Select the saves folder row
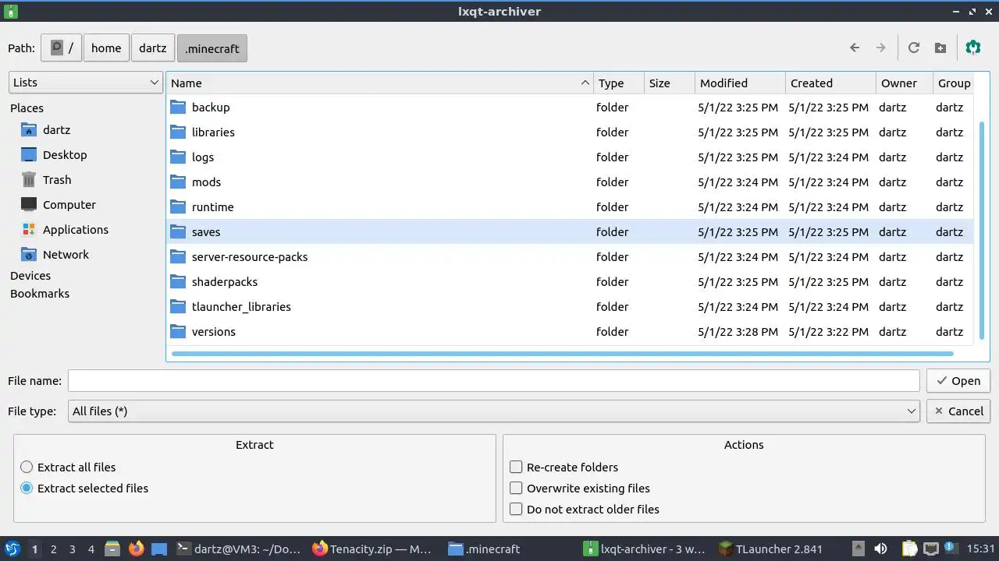The image size is (999, 561). pos(571,232)
